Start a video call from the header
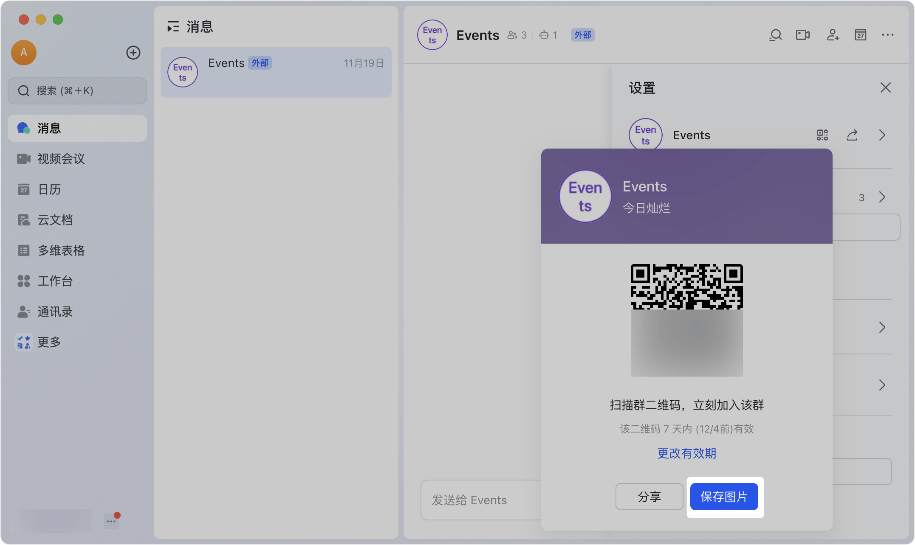The image size is (915, 545). (x=803, y=35)
